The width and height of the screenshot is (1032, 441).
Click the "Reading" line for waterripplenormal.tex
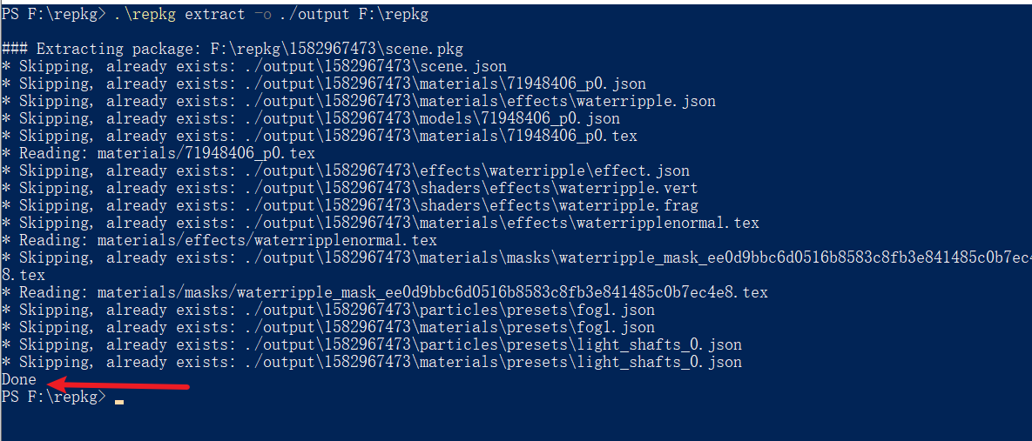click(219, 240)
